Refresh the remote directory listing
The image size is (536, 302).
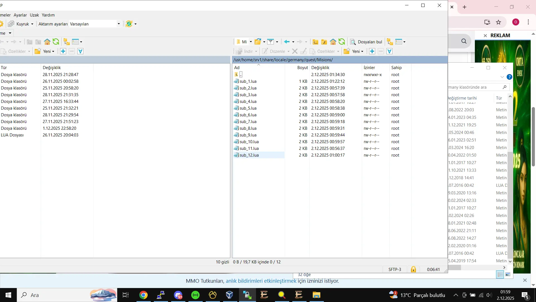[342, 42]
